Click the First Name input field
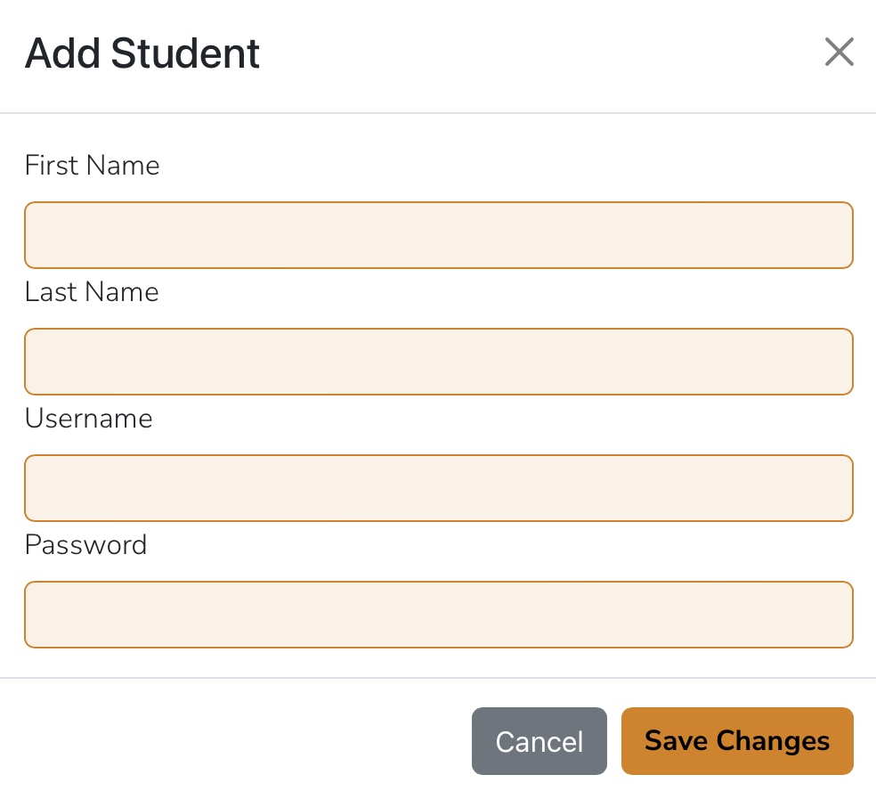The height and width of the screenshot is (791, 876). (x=439, y=235)
